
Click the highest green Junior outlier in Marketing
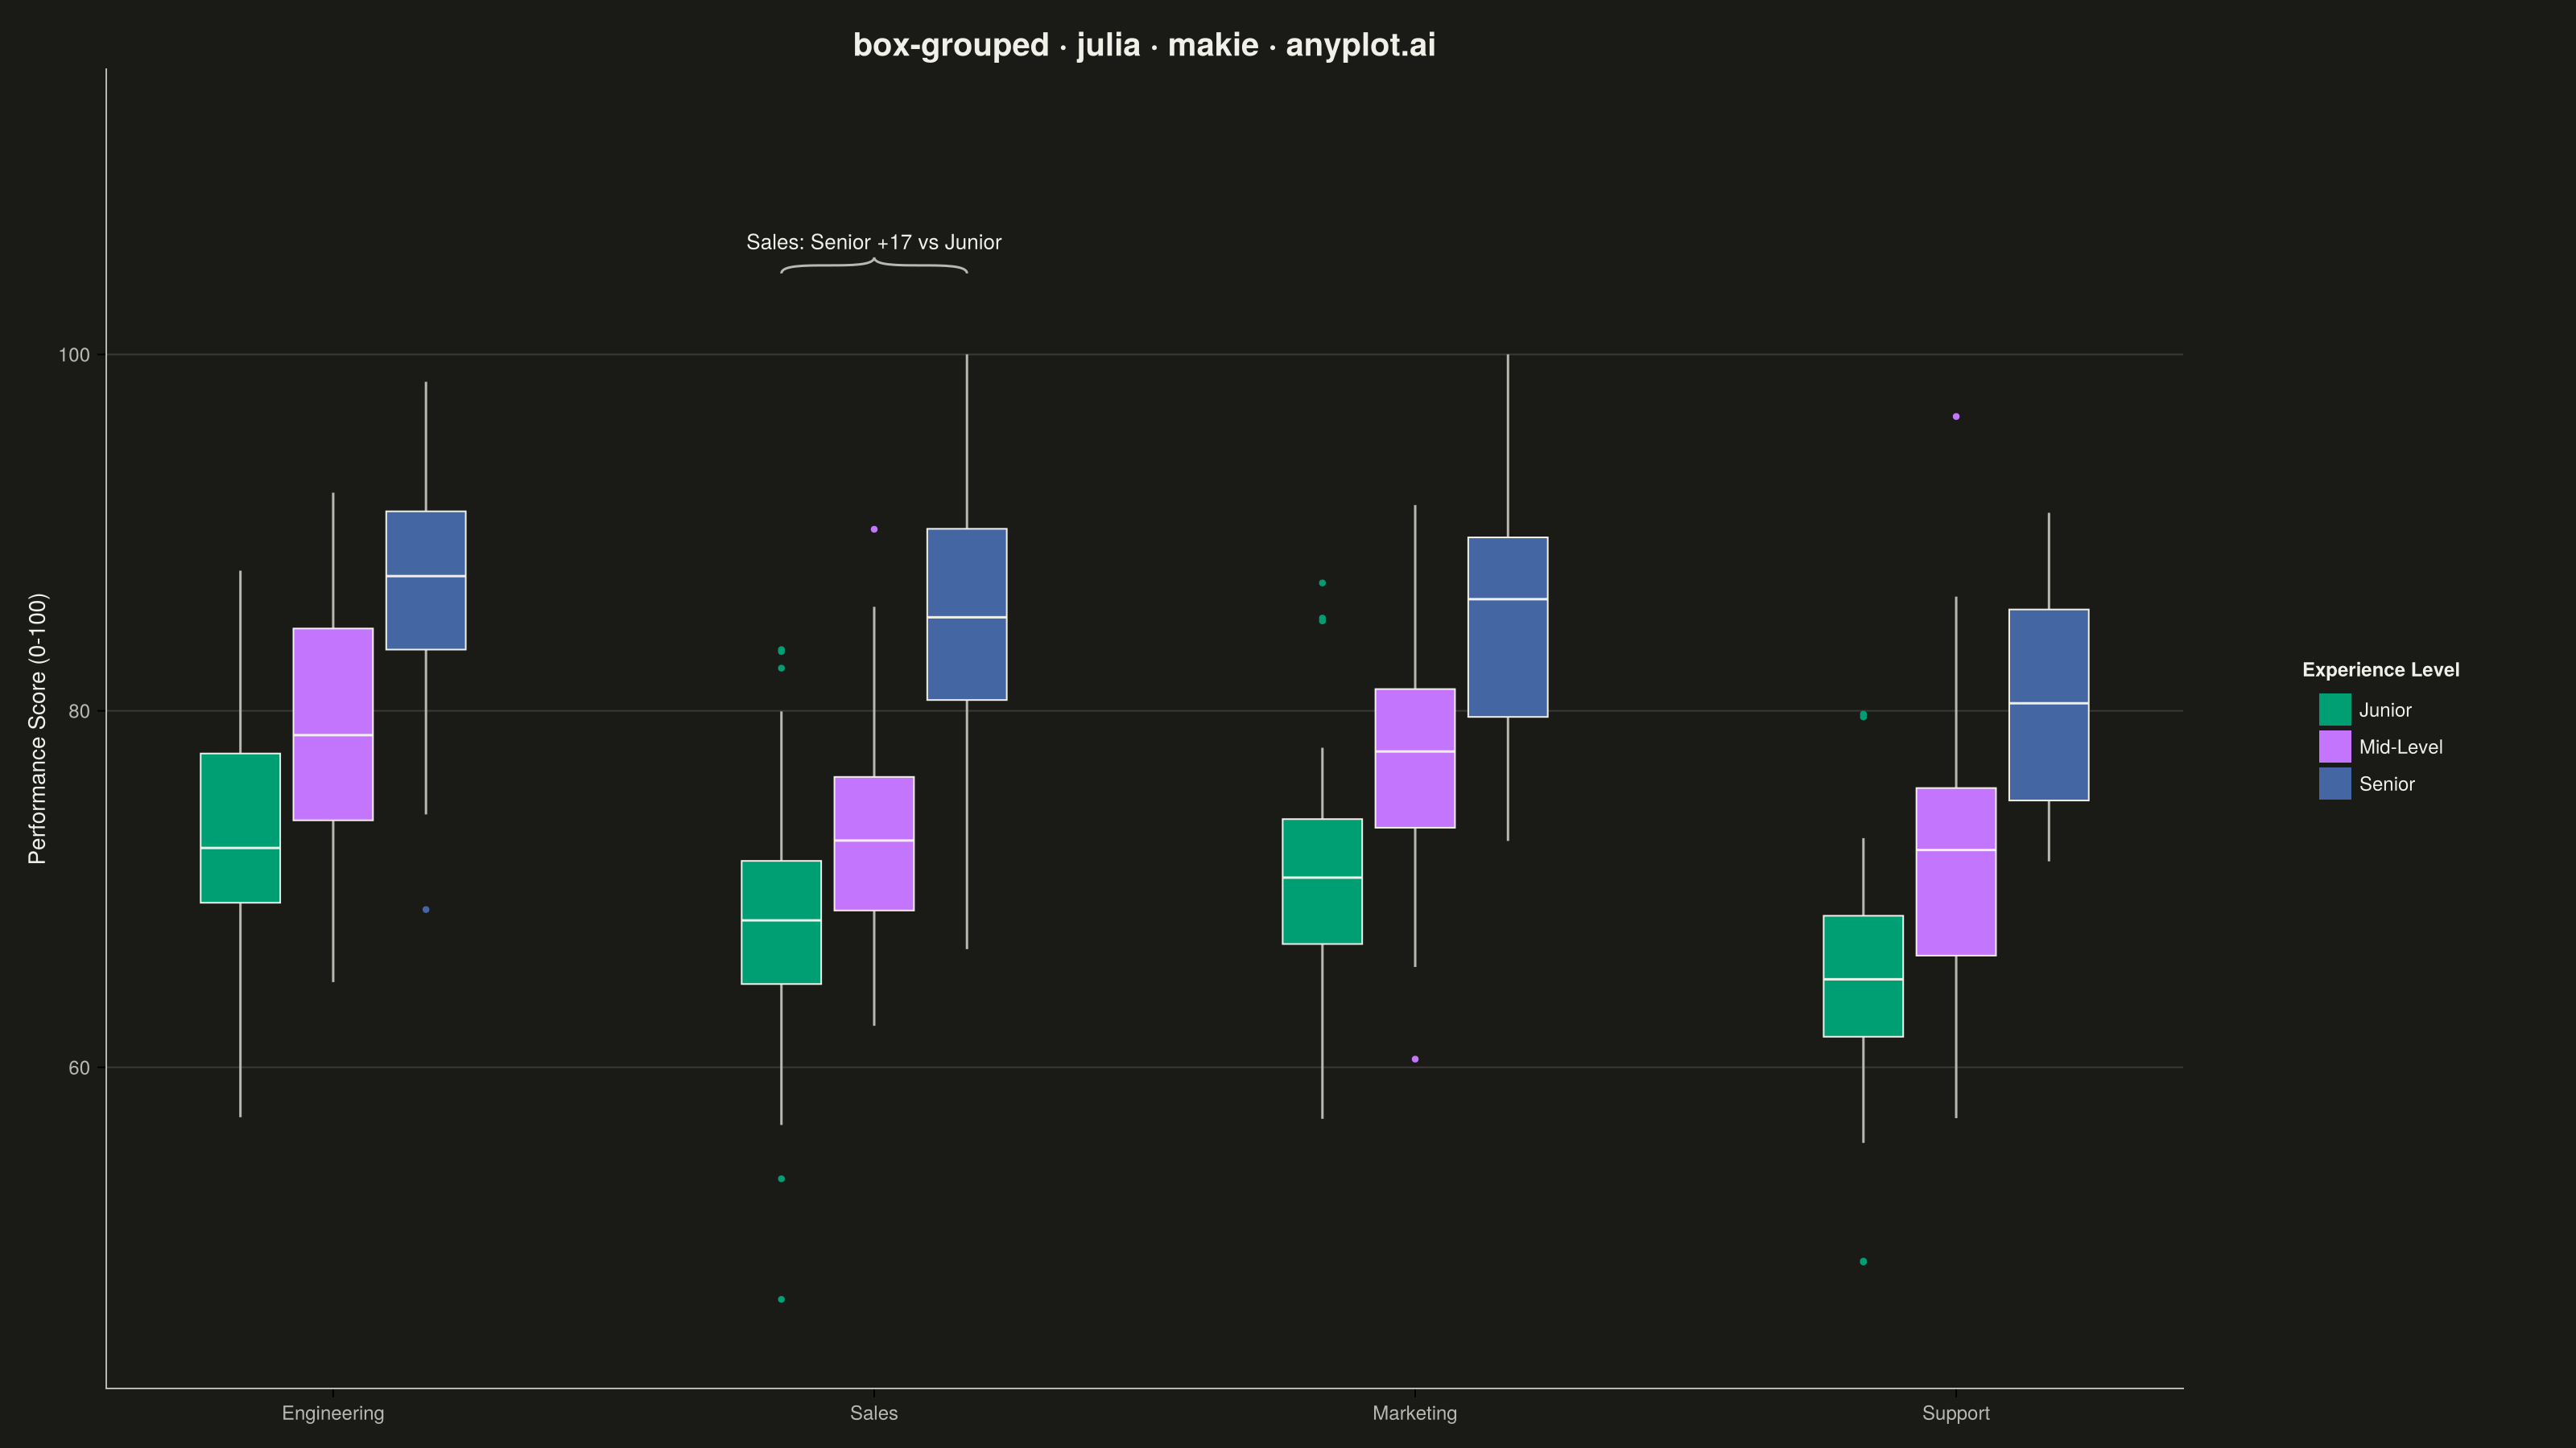(1322, 582)
